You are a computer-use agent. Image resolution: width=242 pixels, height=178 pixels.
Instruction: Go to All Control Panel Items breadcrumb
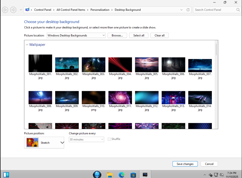click(x=71, y=10)
